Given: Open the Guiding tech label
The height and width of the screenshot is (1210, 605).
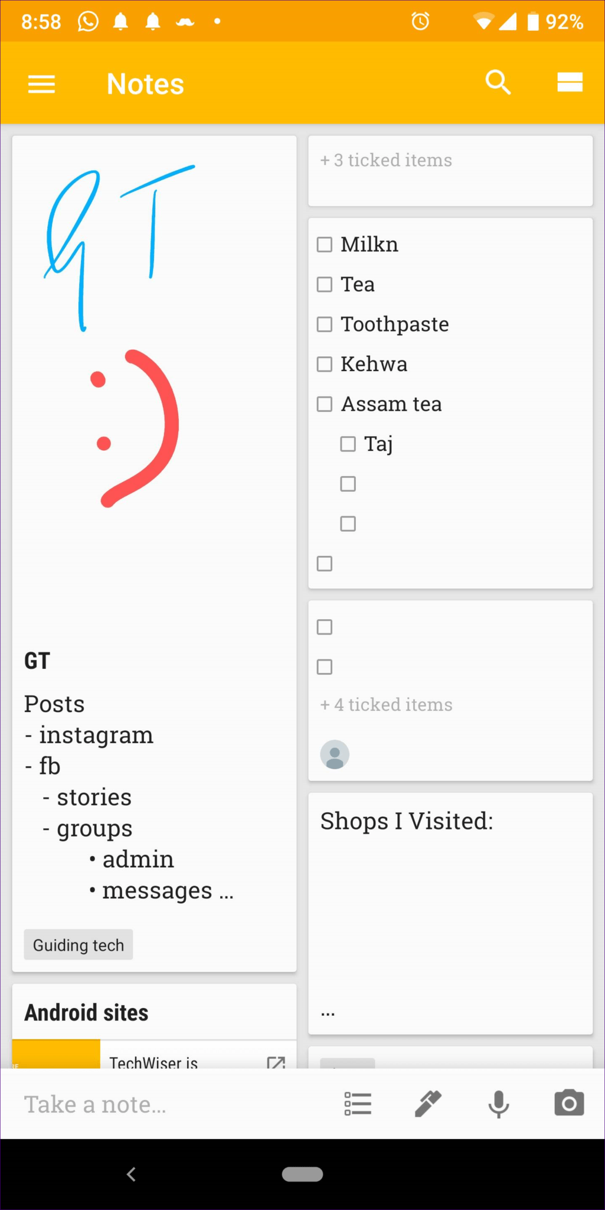Looking at the screenshot, I should [79, 945].
